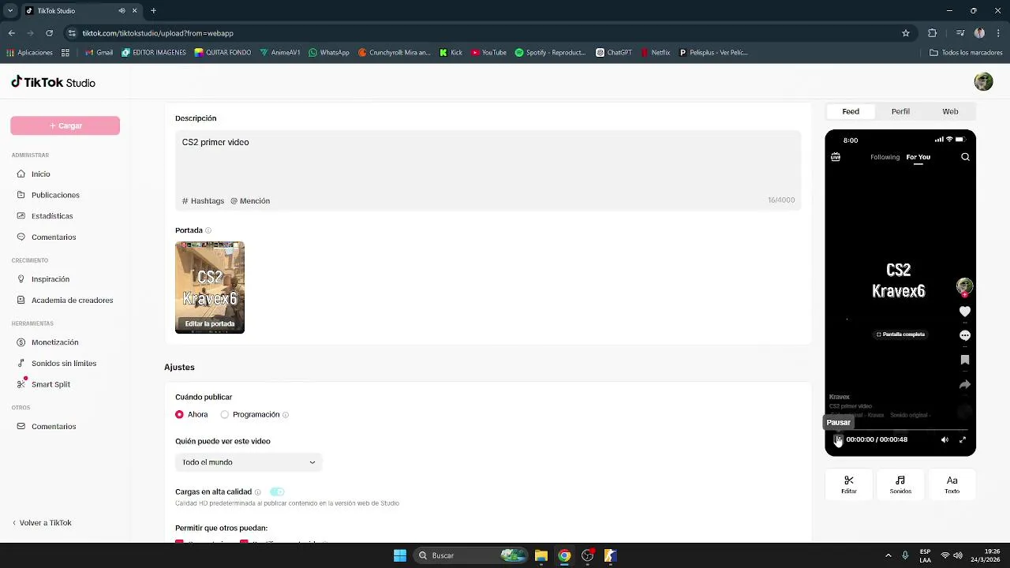Mute the preview using the volume icon
This screenshot has height=568, width=1010.
(945, 439)
